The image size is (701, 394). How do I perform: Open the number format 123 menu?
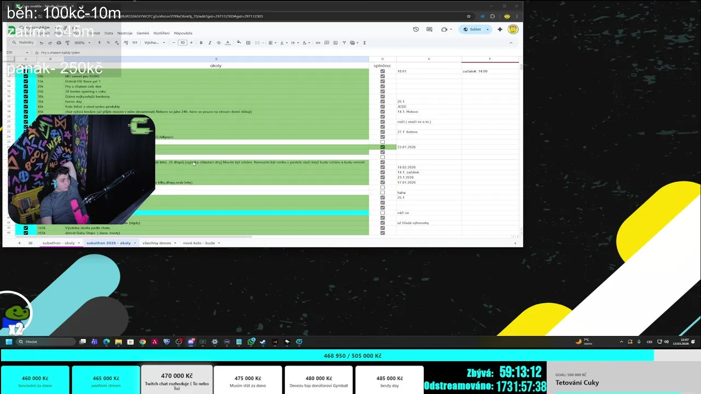tap(135, 43)
